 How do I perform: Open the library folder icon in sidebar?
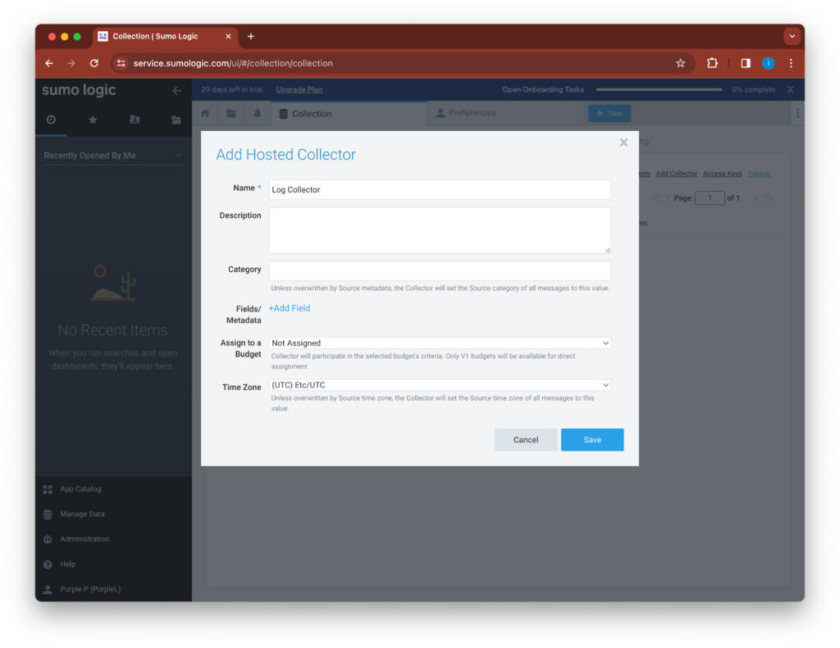(176, 120)
